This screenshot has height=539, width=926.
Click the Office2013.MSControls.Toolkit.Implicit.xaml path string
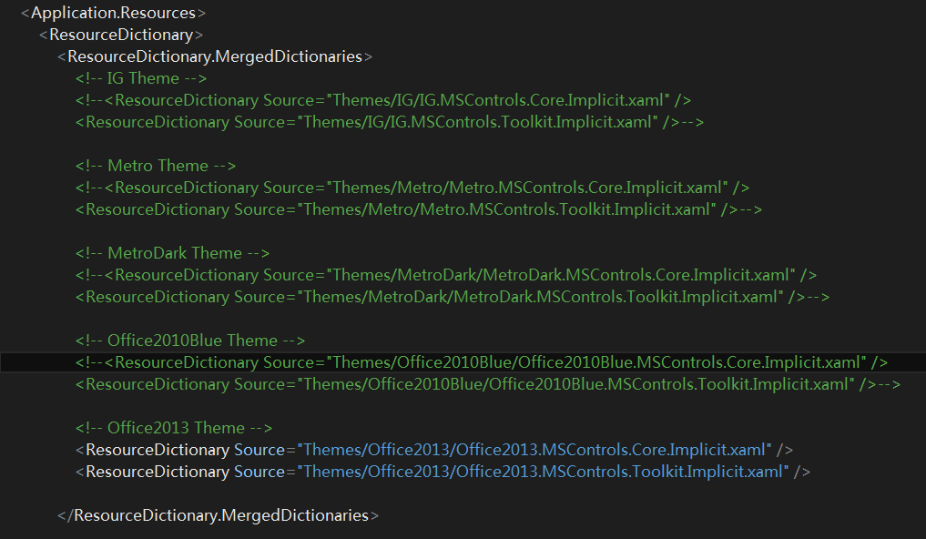pyautogui.click(x=544, y=472)
